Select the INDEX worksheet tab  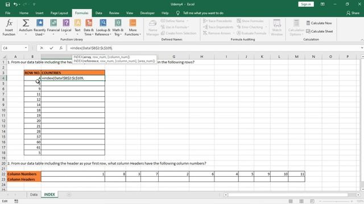[x=49, y=194]
